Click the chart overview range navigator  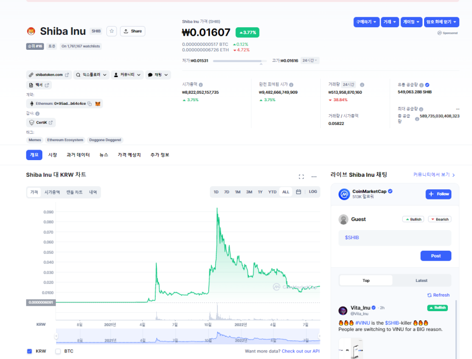tap(188, 336)
